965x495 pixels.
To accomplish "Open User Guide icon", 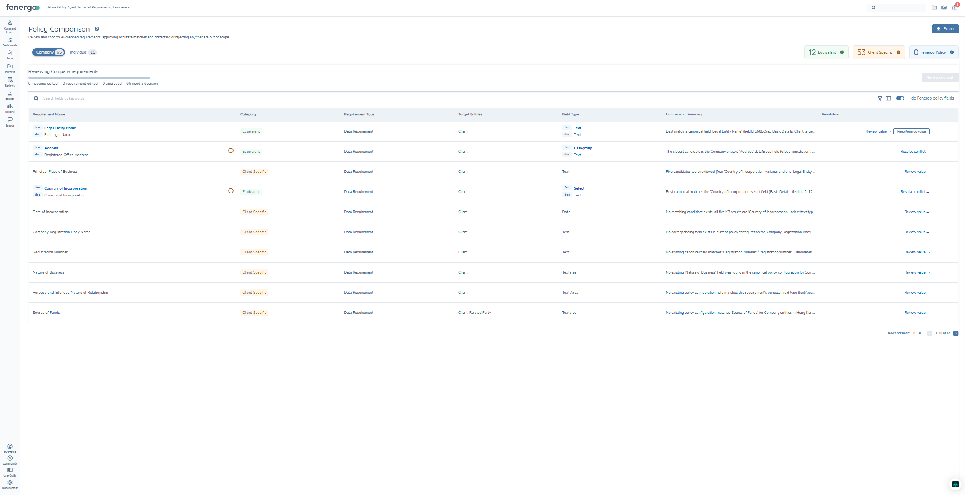I will tap(10, 472).
